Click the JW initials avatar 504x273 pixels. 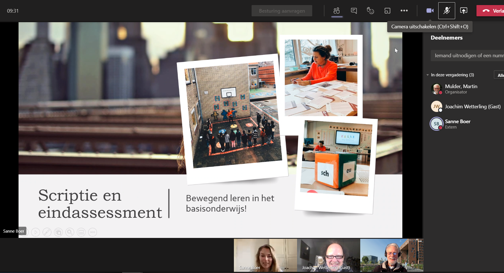click(437, 106)
